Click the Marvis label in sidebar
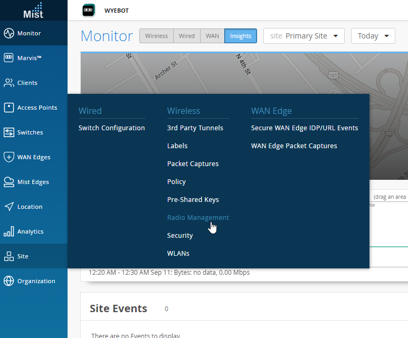Image resolution: width=408 pixels, height=338 pixels. 30,58
